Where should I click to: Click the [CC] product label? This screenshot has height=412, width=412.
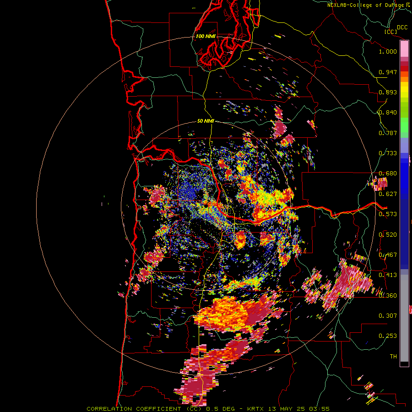(390, 32)
